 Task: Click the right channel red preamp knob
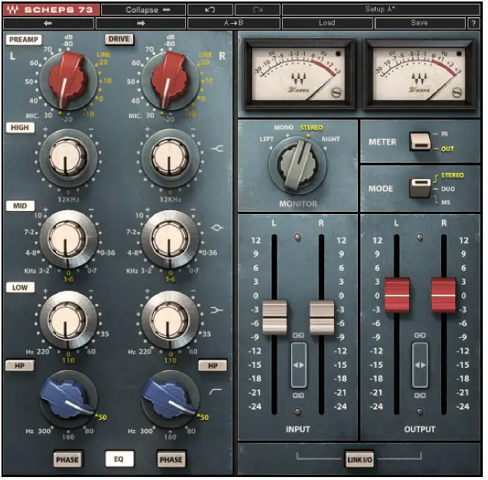(170, 80)
